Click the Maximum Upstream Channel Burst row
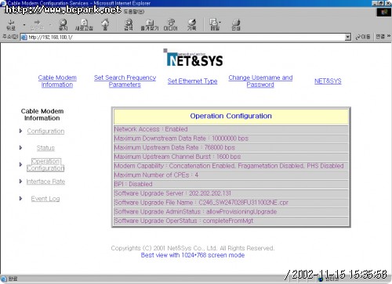 tap(231, 156)
